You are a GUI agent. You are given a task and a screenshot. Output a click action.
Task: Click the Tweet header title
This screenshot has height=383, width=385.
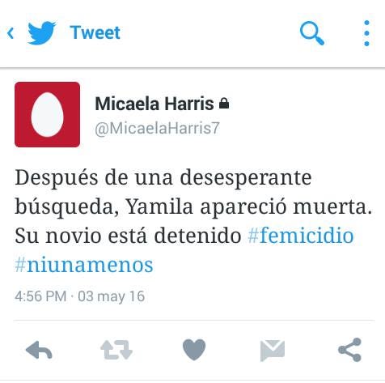coord(95,32)
